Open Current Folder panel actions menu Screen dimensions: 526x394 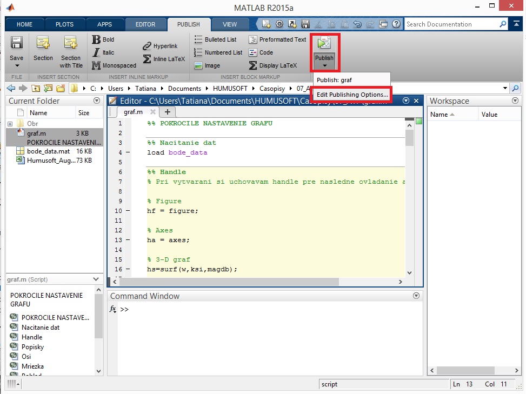coord(97,101)
